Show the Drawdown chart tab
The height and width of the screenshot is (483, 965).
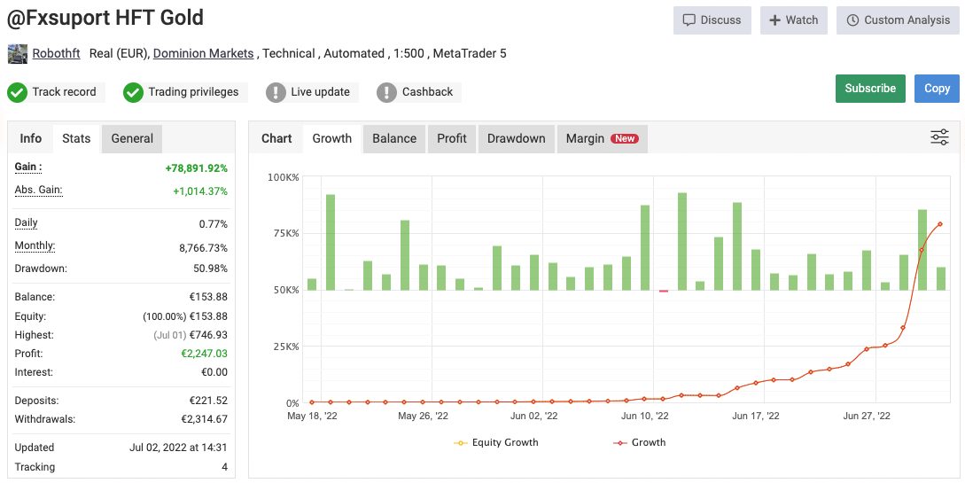point(516,138)
